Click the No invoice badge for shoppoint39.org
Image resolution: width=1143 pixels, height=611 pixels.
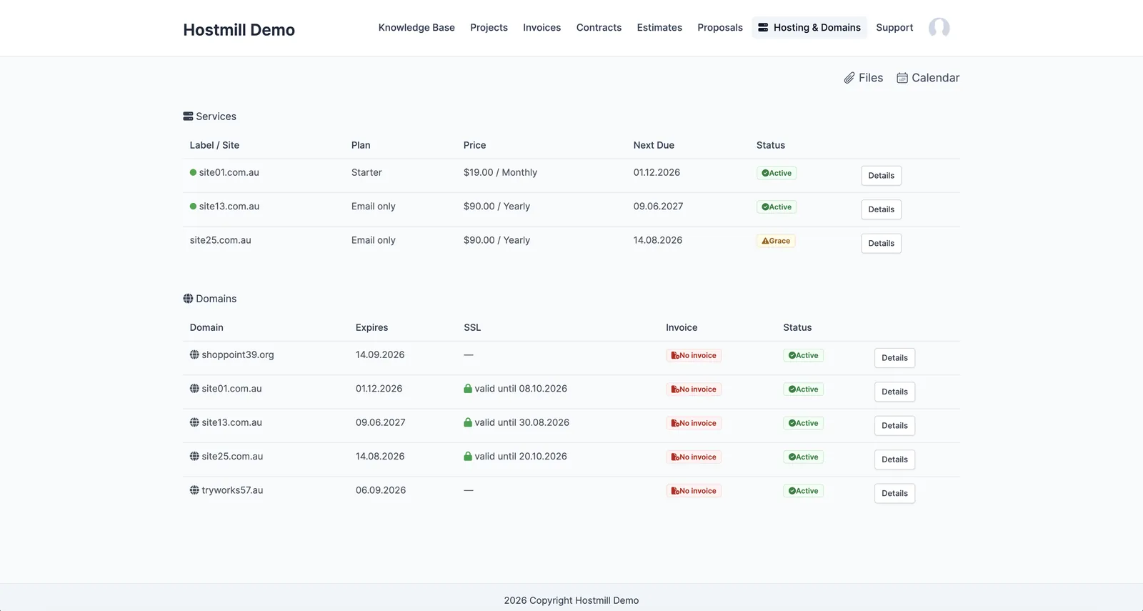(x=694, y=355)
